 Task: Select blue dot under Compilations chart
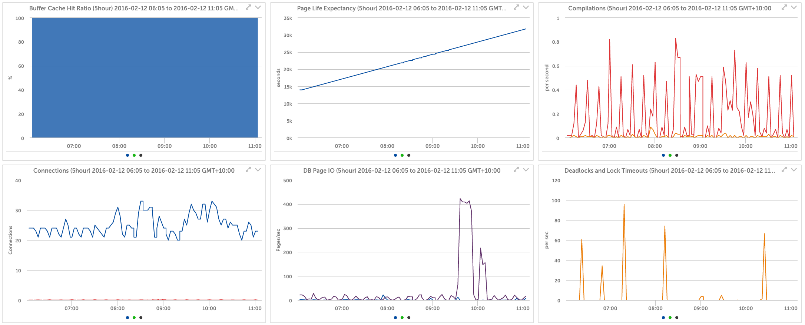coord(663,155)
